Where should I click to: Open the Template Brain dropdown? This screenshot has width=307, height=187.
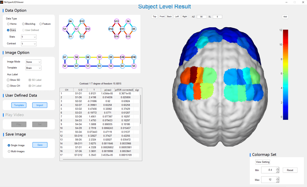[34, 68]
